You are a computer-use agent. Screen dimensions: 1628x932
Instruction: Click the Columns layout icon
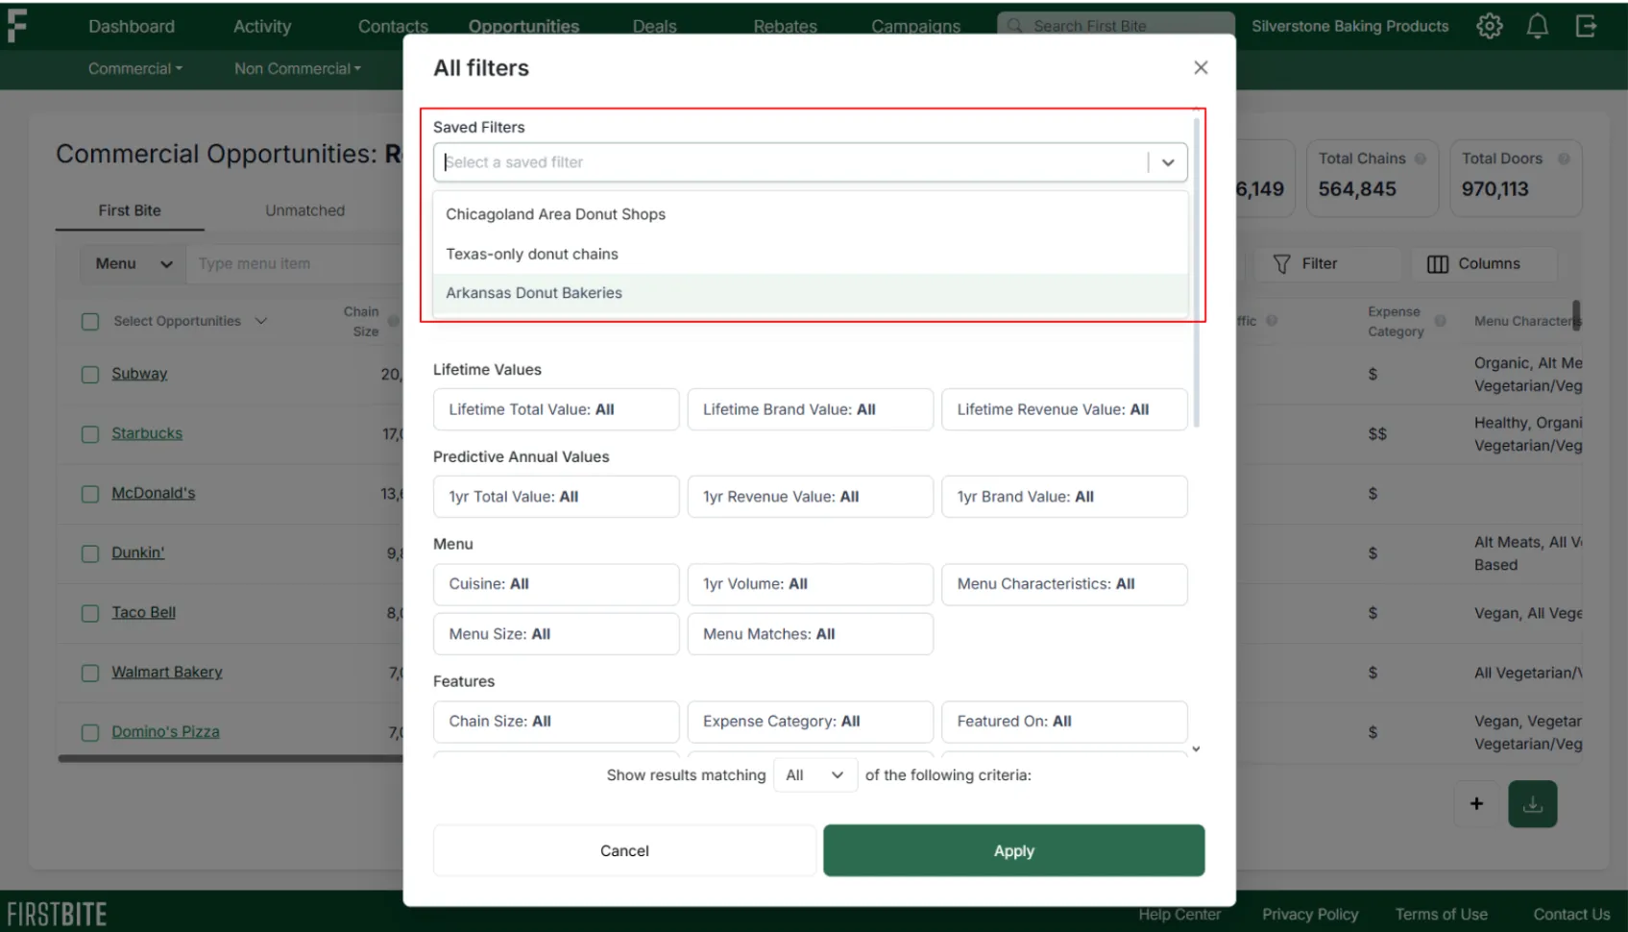[1437, 264]
